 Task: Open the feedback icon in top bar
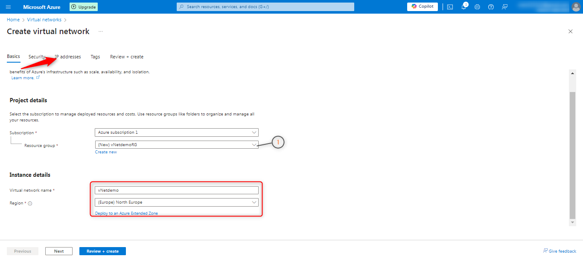(504, 7)
